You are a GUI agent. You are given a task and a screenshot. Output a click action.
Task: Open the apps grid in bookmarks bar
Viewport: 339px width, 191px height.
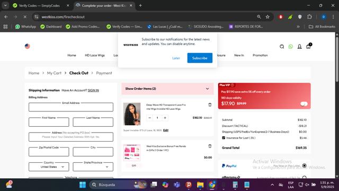click(x=5, y=27)
